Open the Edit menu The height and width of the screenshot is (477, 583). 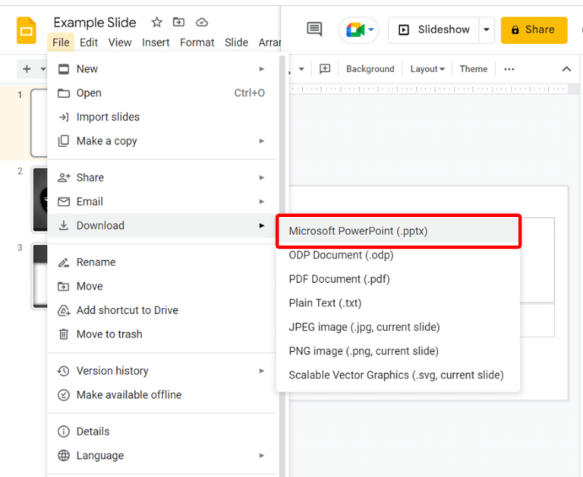89,42
